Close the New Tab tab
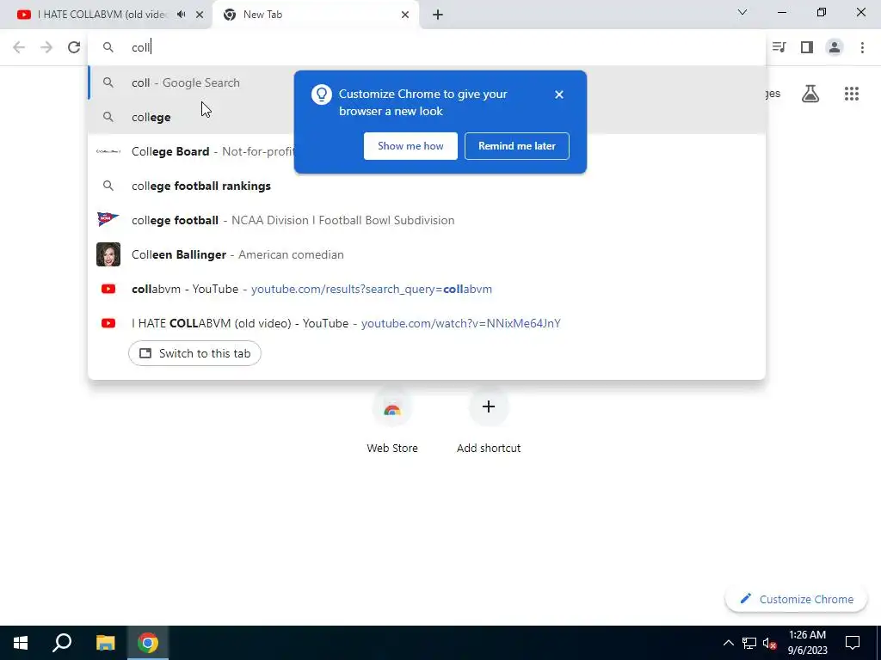881x660 pixels. click(x=405, y=15)
